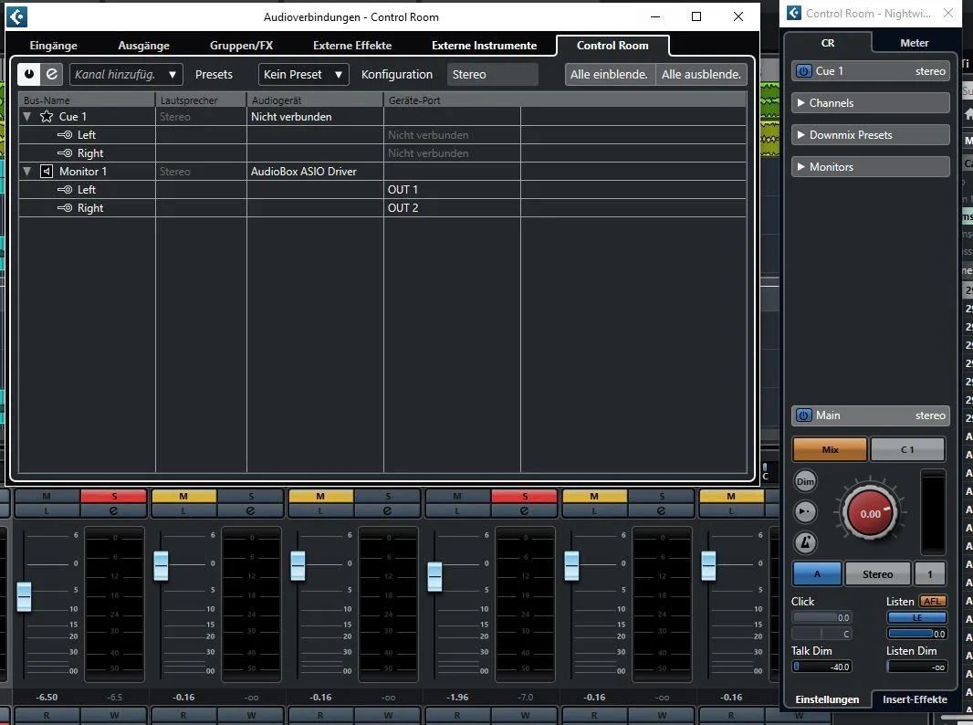Toggle the Main channel power button
973x725 pixels.
click(803, 415)
